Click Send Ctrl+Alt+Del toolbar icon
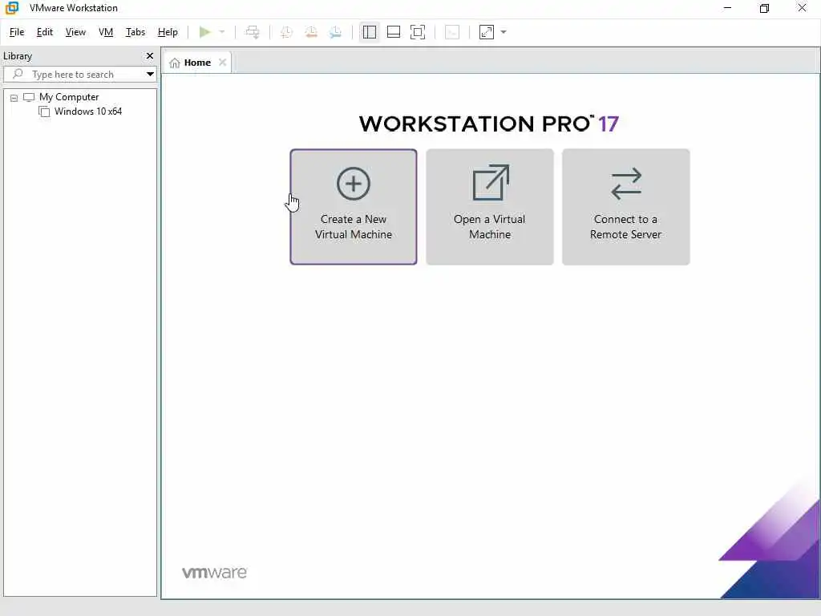Screen dimensions: 821x616 click(253, 32)
